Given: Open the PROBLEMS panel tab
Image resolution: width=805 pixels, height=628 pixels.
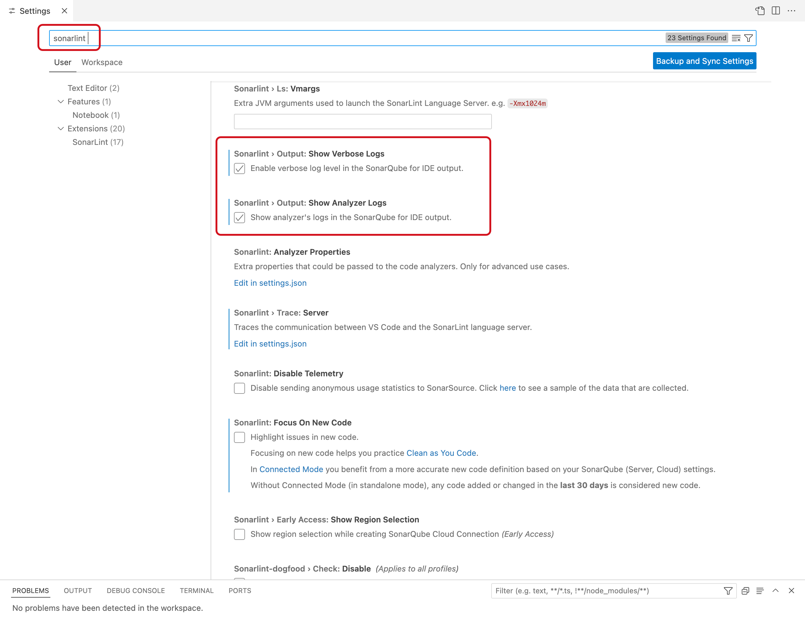Looking at the screenshot, I should 31,591.
